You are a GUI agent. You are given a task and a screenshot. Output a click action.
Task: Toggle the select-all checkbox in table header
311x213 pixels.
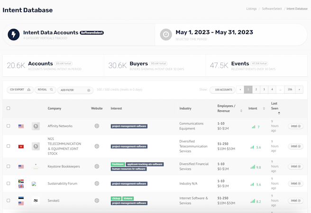(x=9, y=108)
